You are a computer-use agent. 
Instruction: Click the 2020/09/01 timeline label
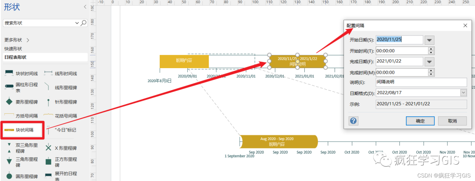point(187,76)
